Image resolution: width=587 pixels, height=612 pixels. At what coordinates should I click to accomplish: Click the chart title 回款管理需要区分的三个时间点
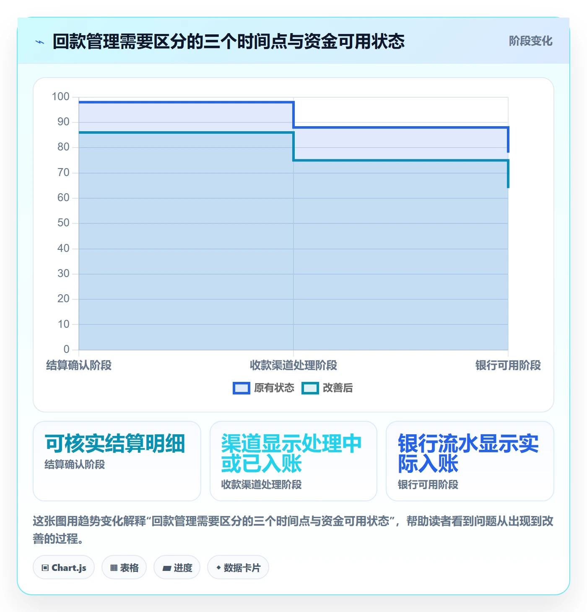(229, 41)
